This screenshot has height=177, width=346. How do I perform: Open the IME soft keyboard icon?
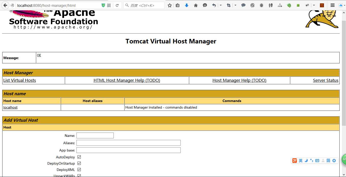coord(317,161)
